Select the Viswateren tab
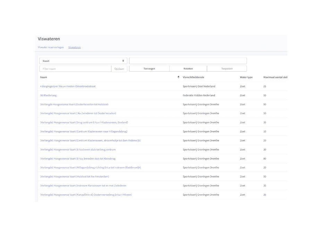 coord(75,47)
